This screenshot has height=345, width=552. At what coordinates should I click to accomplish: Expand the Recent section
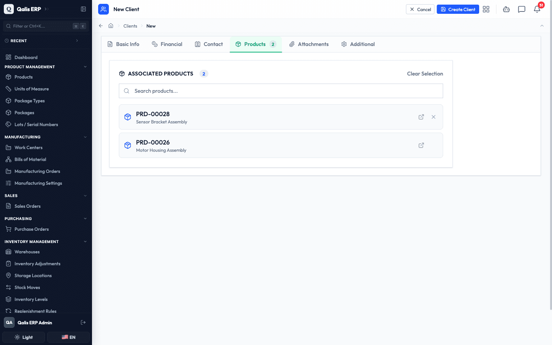(x=77, y=41)
